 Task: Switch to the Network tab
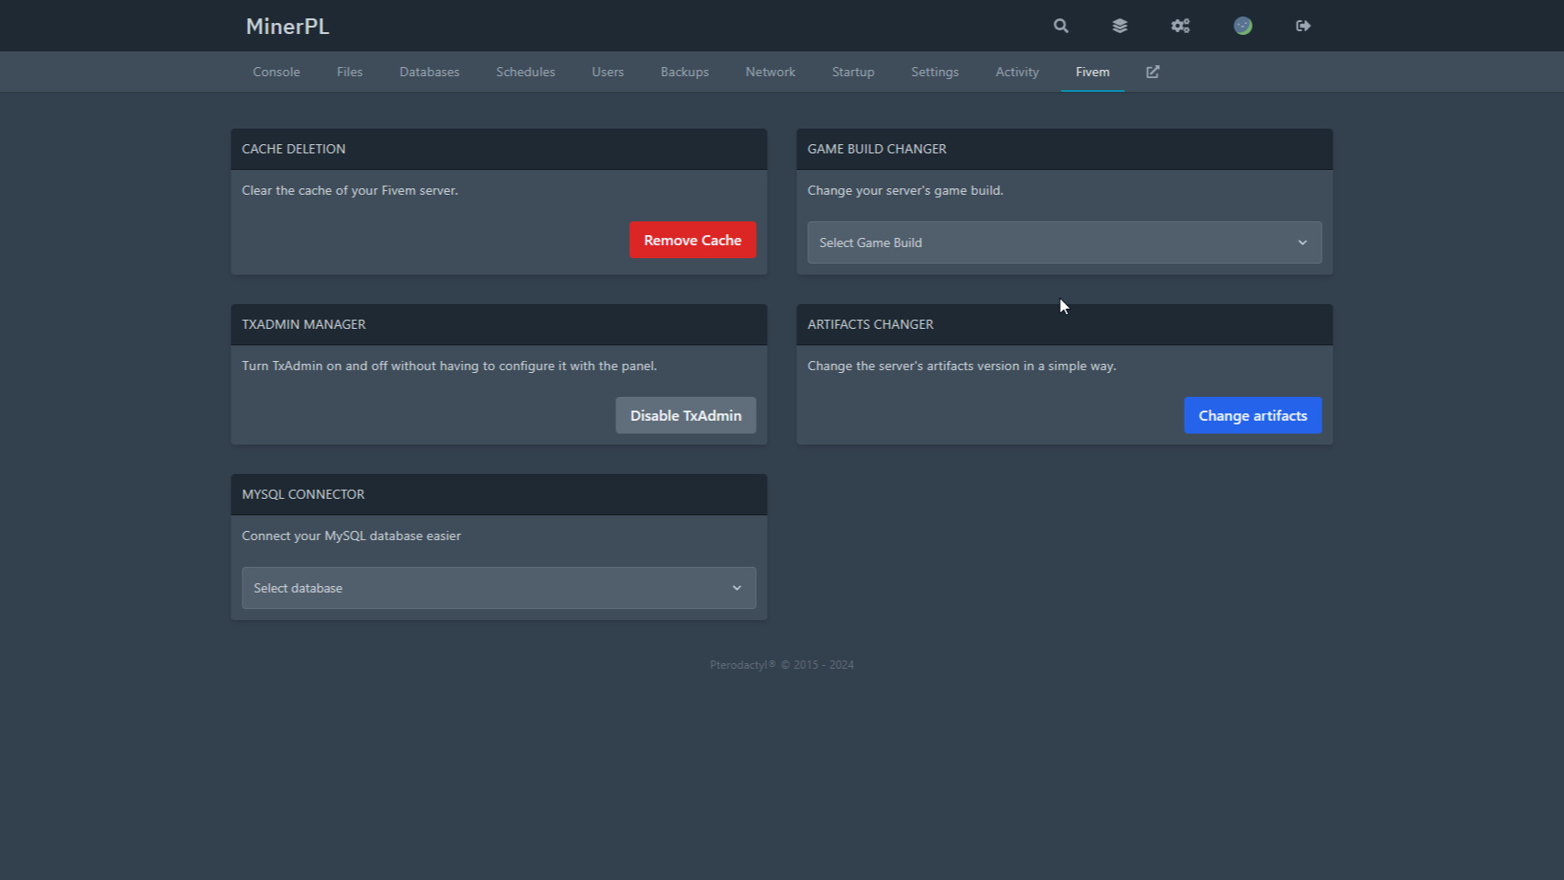pos(770,72)
